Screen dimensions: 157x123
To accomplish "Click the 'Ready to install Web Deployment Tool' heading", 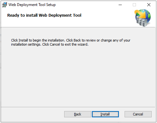I will 44,15.
